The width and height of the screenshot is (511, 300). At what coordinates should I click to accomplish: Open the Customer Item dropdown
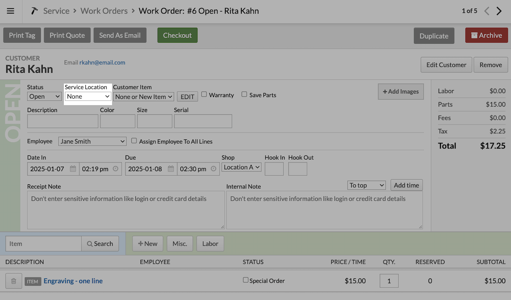(144, 97)
